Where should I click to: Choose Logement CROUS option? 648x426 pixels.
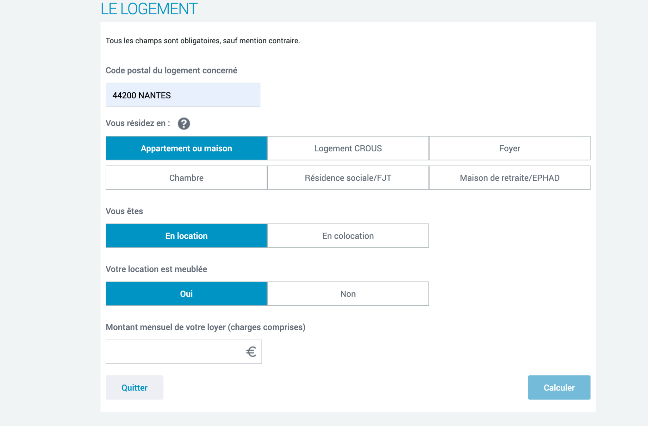coord(348,148)
